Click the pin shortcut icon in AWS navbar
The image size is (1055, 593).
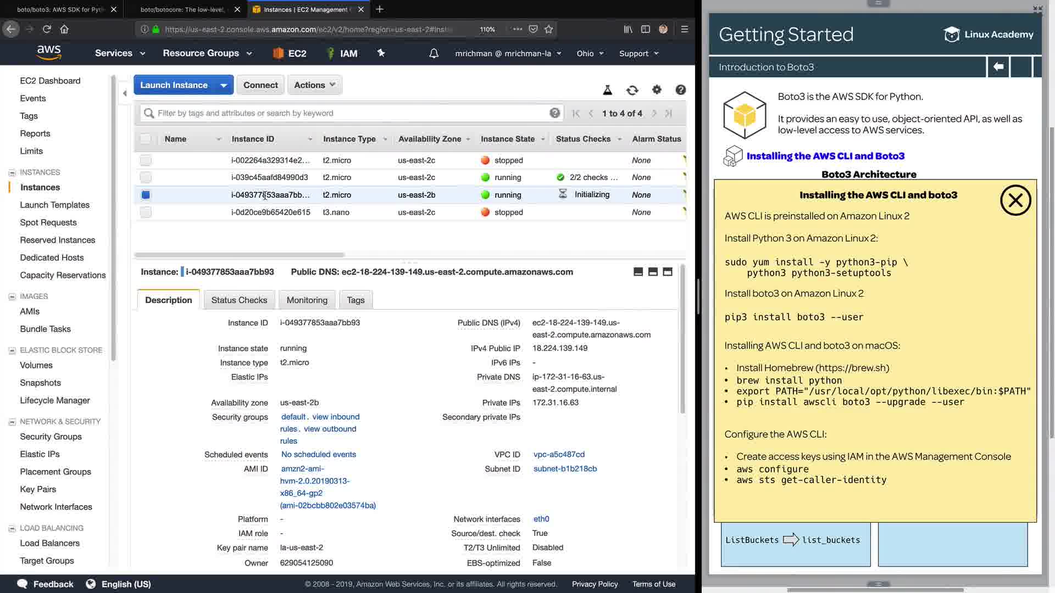[x=381, y=53]
